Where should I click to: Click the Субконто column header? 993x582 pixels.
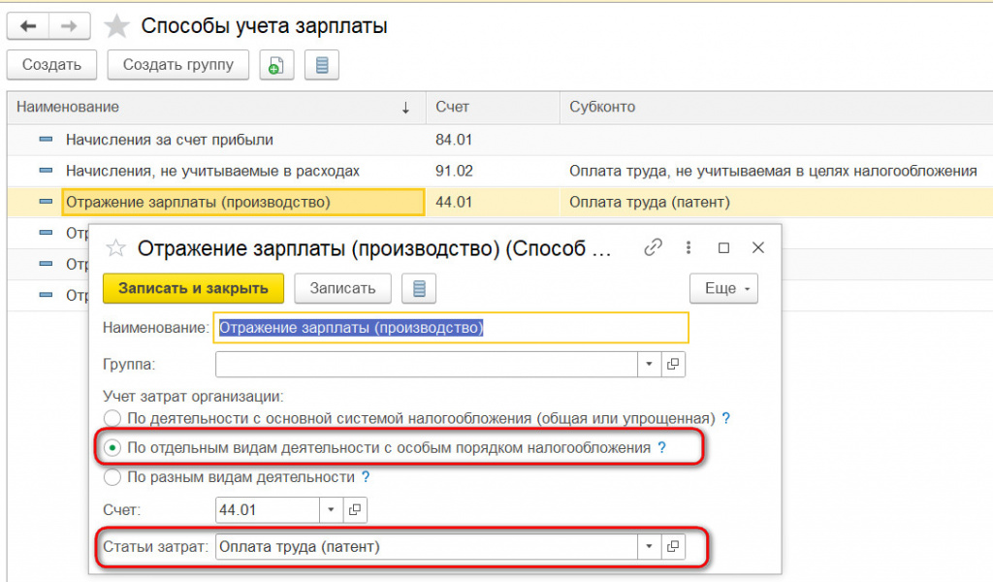pos(777,107)
